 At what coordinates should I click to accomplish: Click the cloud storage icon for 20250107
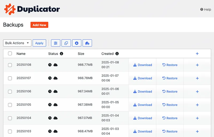point(55,78)
